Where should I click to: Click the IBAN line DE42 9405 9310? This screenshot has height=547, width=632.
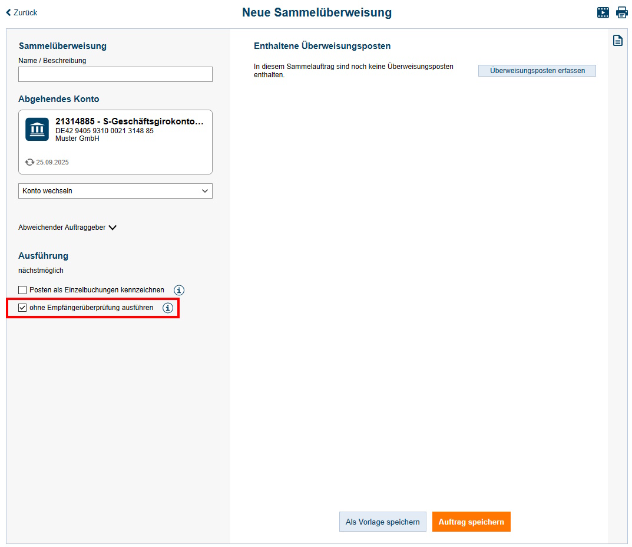(x=104, y=131)
